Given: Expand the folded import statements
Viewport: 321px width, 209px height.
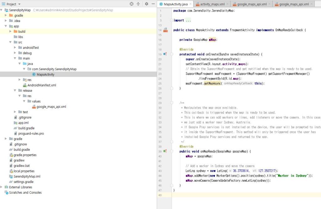Looking at the screenshot, I should tap(171, 20).
